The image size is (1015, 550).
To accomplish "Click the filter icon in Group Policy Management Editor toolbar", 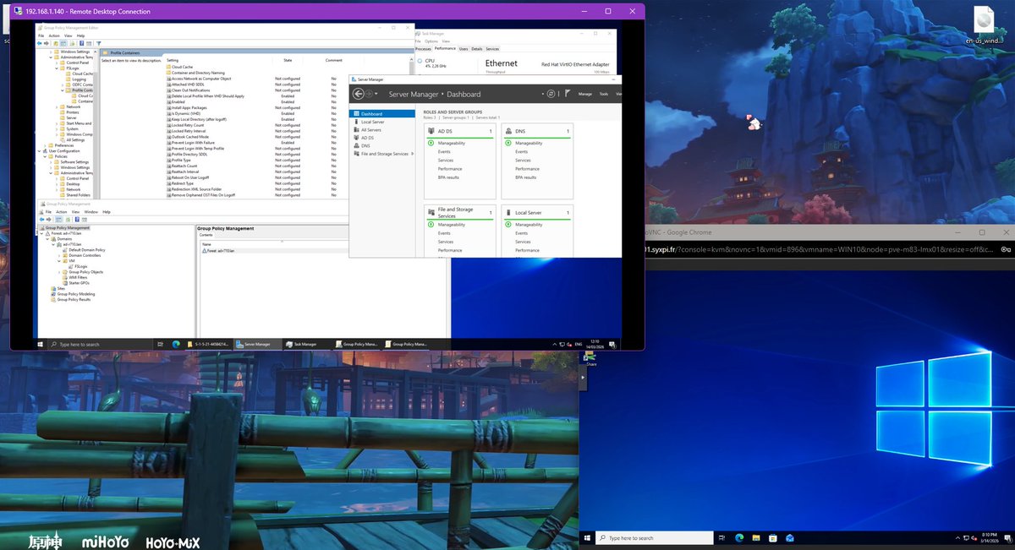I will click(99, 43).
